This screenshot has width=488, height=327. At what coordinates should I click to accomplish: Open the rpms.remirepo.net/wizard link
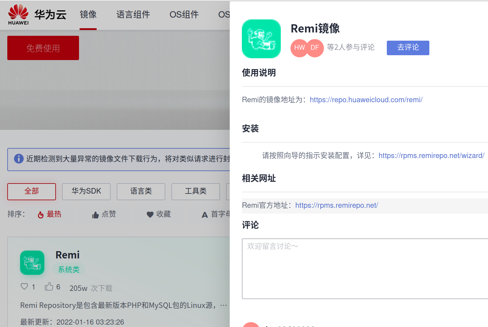coord(431,156)
